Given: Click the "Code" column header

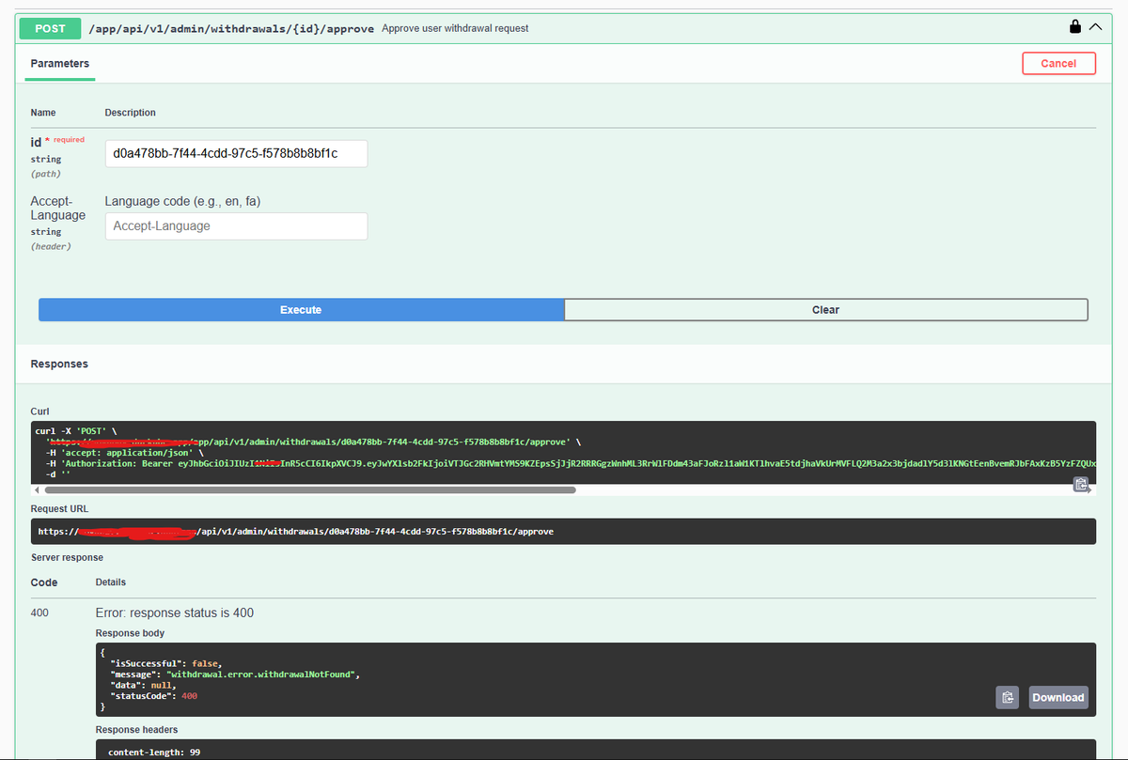Looking at the screenshot, I should [x=44, y=582].
